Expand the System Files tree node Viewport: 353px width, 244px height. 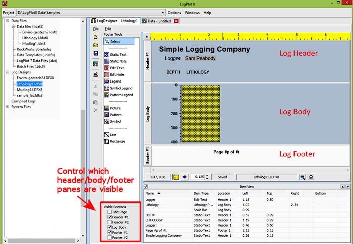pos(8,107)
